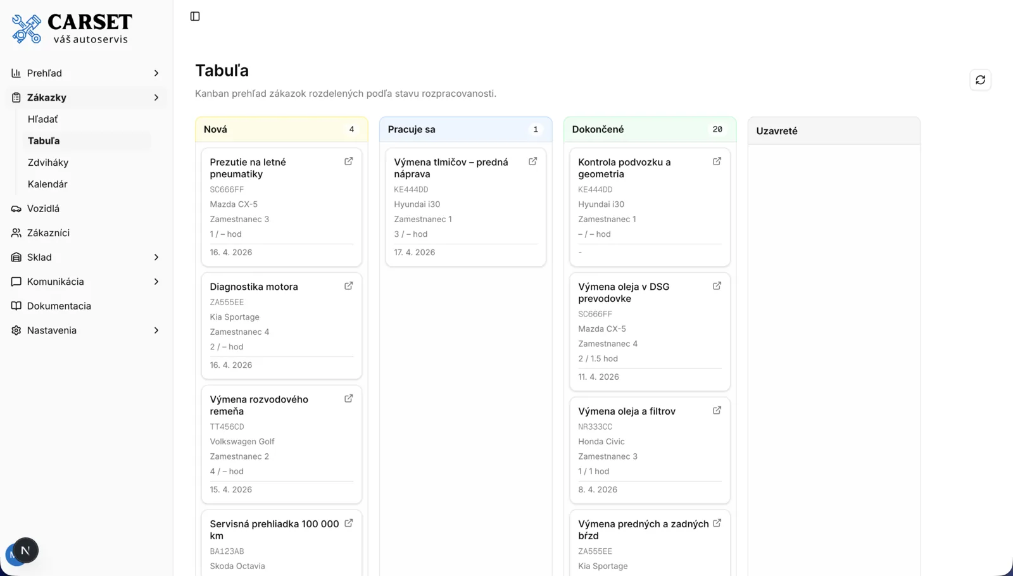Image resolution: width=1013 pixels, height=576 pixels.
Task: Click the Pracuje sa count badge 1
Action: 536,129
